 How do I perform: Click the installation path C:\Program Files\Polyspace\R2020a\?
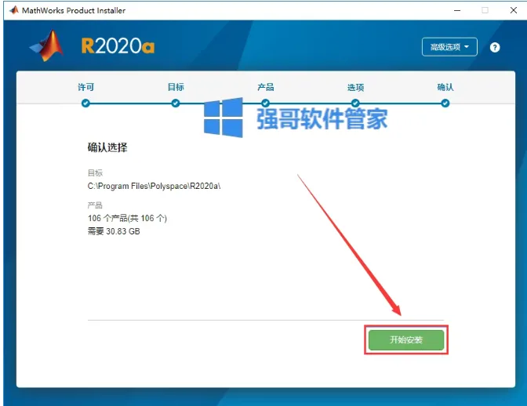[x=154, y=186]
